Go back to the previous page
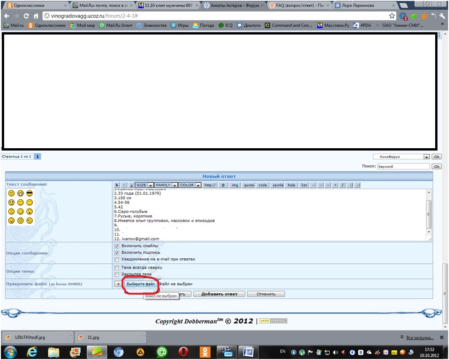The height and width of the screenshot is (360, 449). pos(7,16)
